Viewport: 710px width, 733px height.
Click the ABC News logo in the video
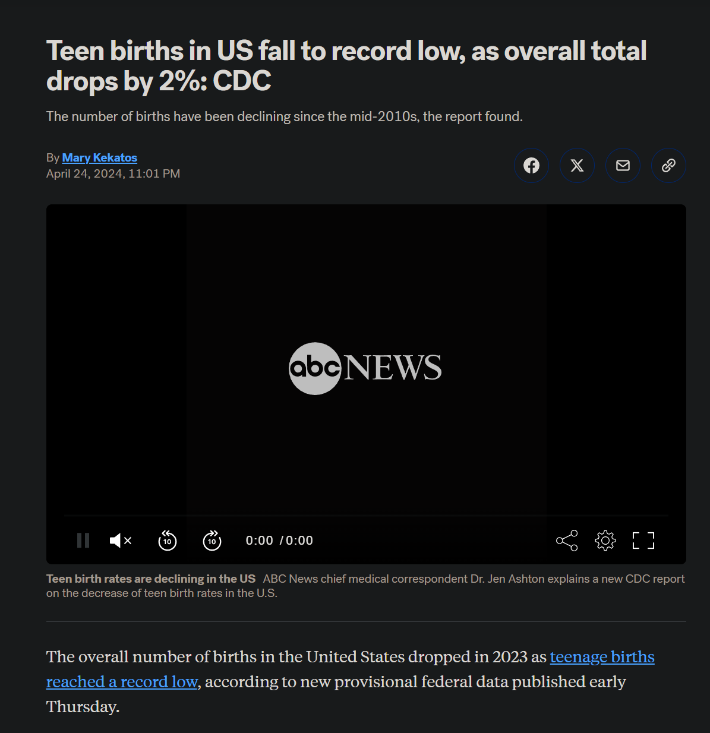(365, 368)
